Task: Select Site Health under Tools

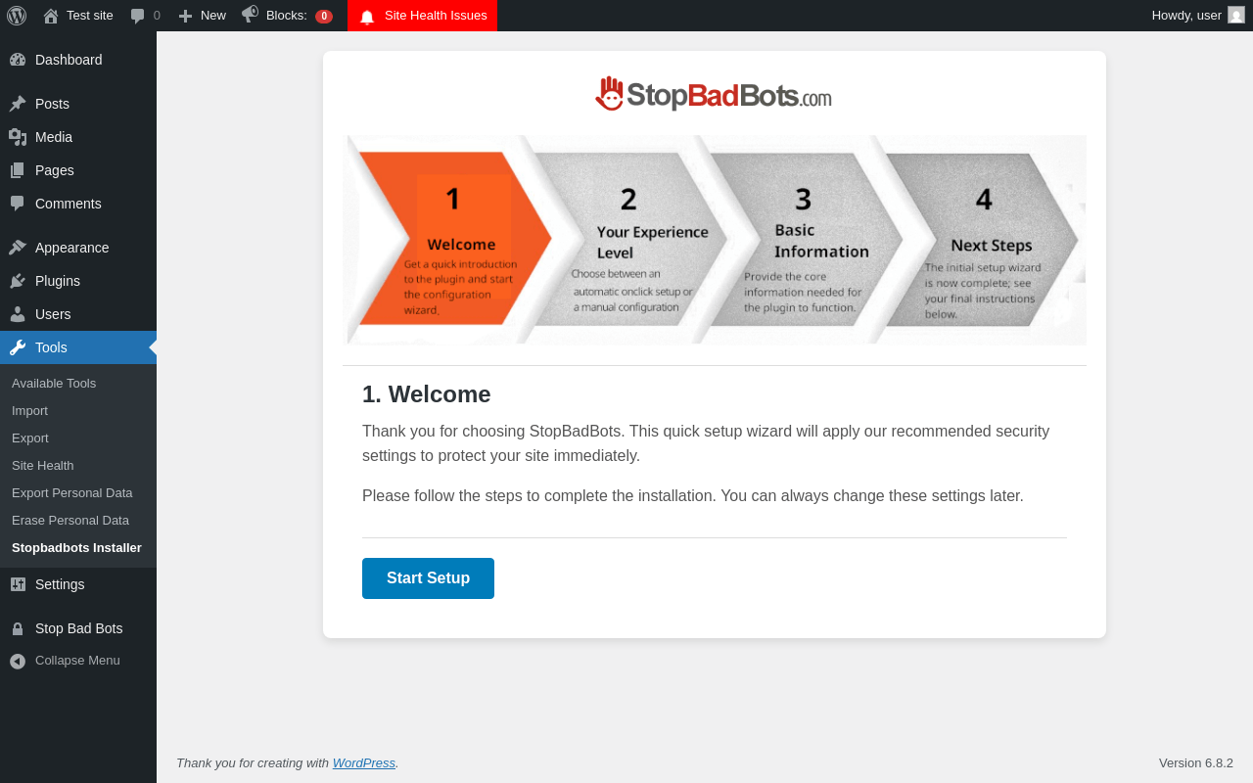Action: [x=43, y=465]
